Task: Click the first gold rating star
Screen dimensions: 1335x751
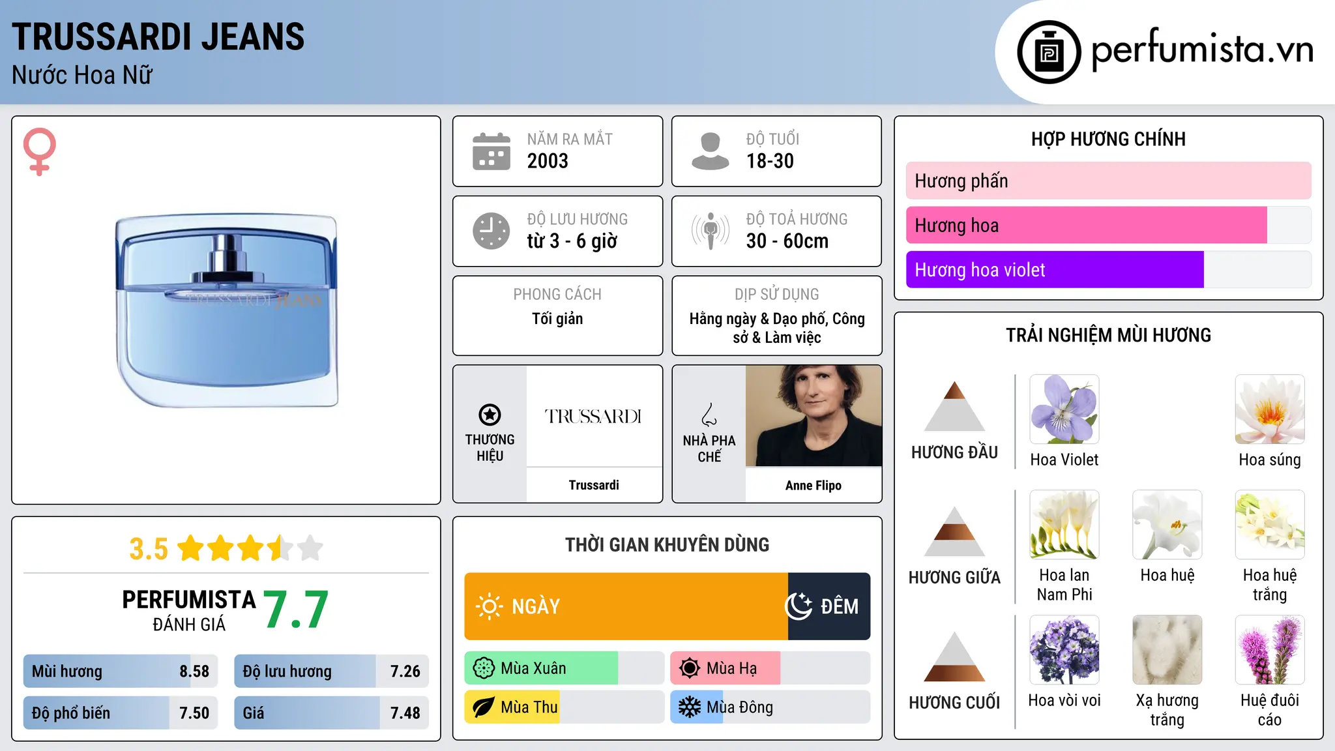Action: [x=191, y=548]
